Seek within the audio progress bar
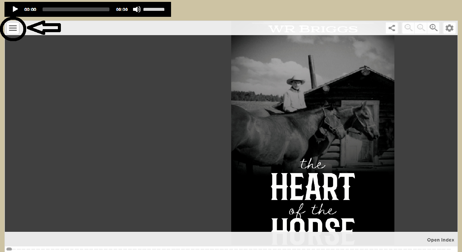The image size is (462, 252). pyautogui.click(x=76, y=9)
